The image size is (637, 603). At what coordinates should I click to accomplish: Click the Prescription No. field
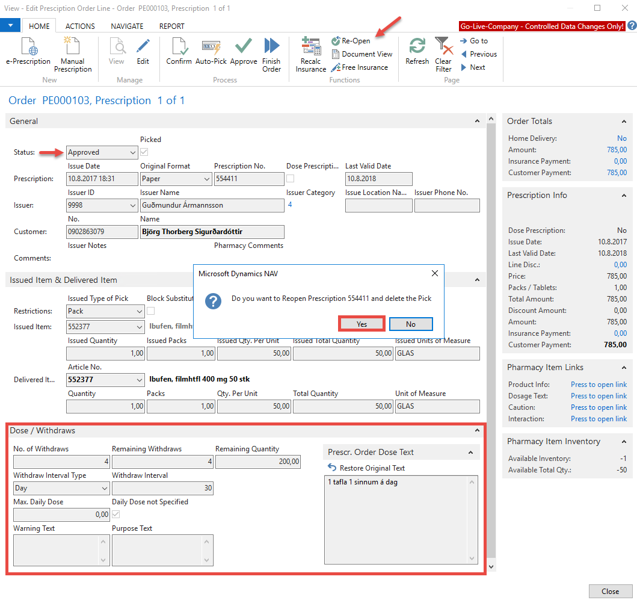248,179
